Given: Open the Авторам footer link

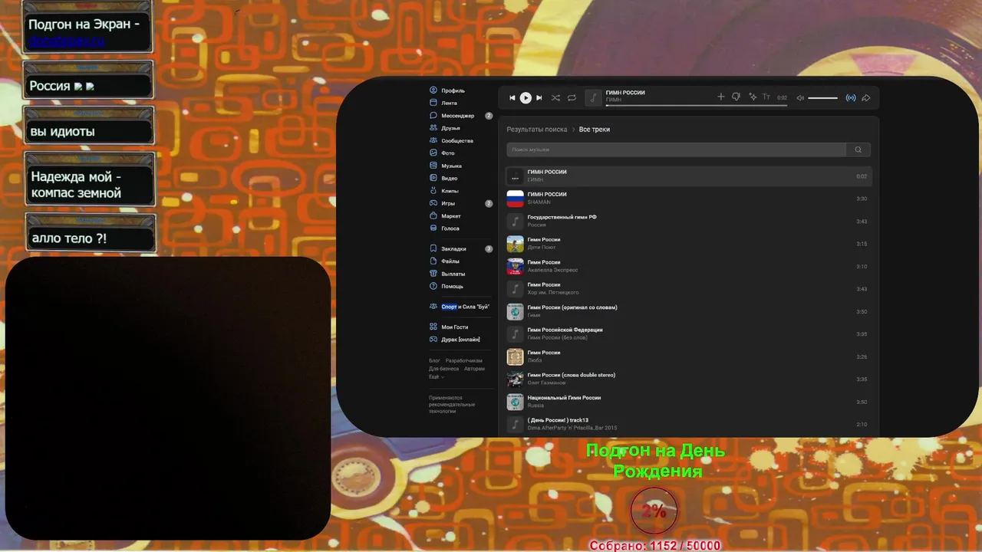Looking at the screenshot, I should click(x=474, y=369).
